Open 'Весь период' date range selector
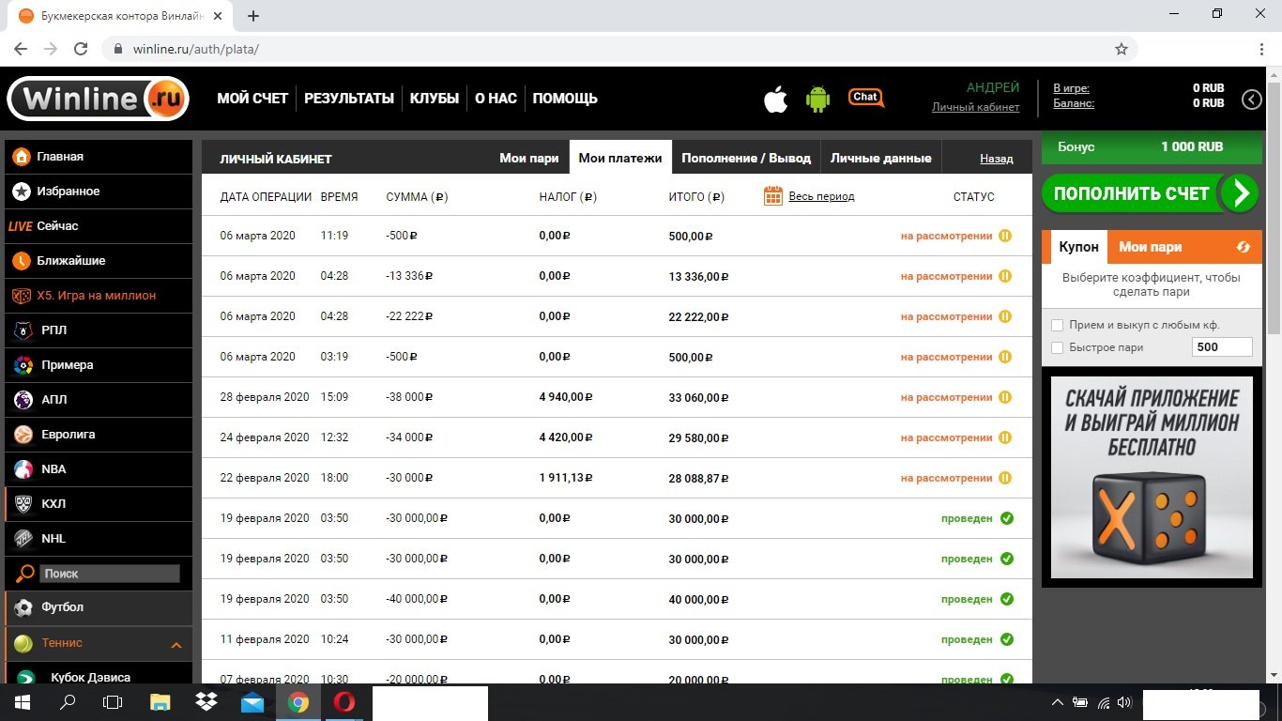This screenshot has width=1282, height=721. [821, 196]
